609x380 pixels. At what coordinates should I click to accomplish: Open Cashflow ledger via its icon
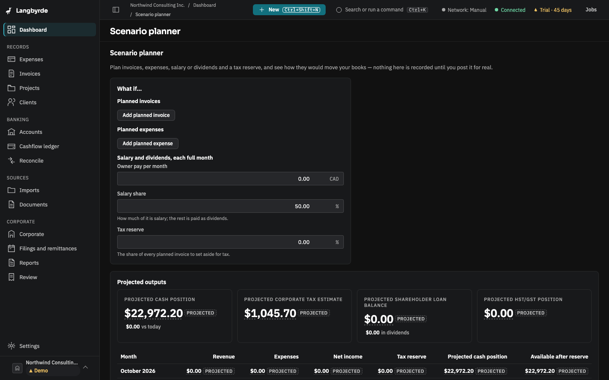(x=11, y=146)
